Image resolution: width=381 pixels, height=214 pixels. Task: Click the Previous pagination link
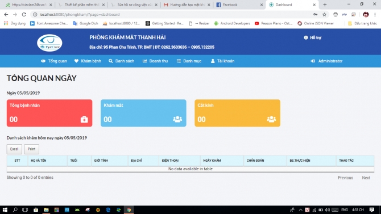(x=345, y=178)
